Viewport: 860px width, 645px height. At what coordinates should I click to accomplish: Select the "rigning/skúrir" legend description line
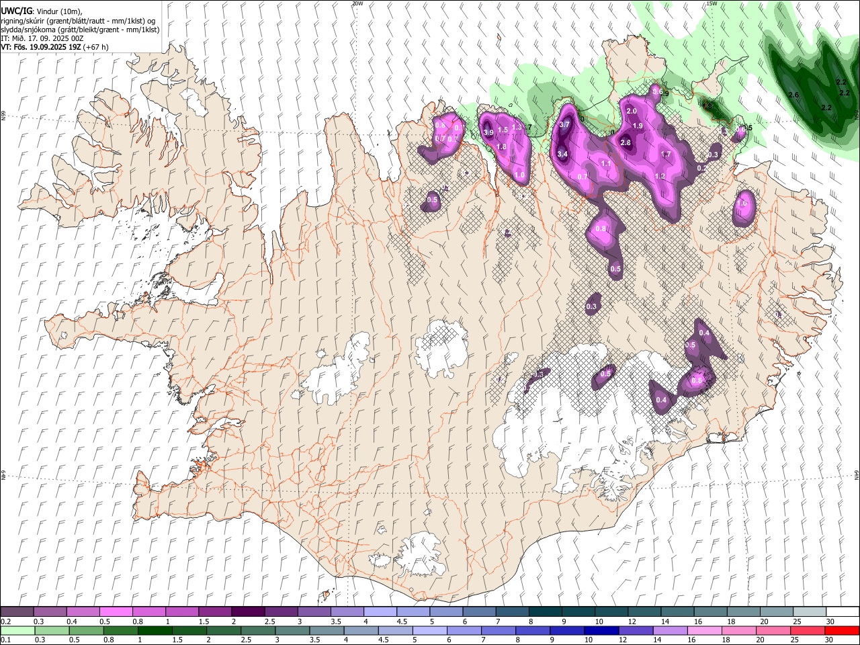[x=78, y=21]
